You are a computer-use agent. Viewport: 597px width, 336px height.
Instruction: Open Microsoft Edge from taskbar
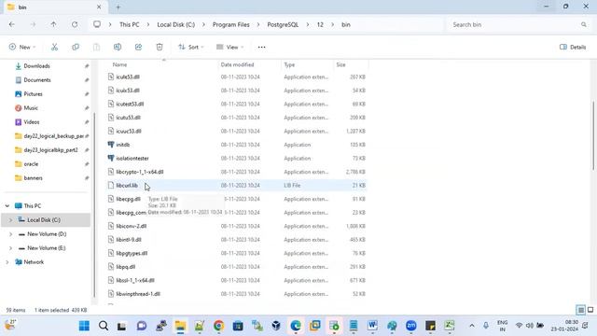click(296, 326)
